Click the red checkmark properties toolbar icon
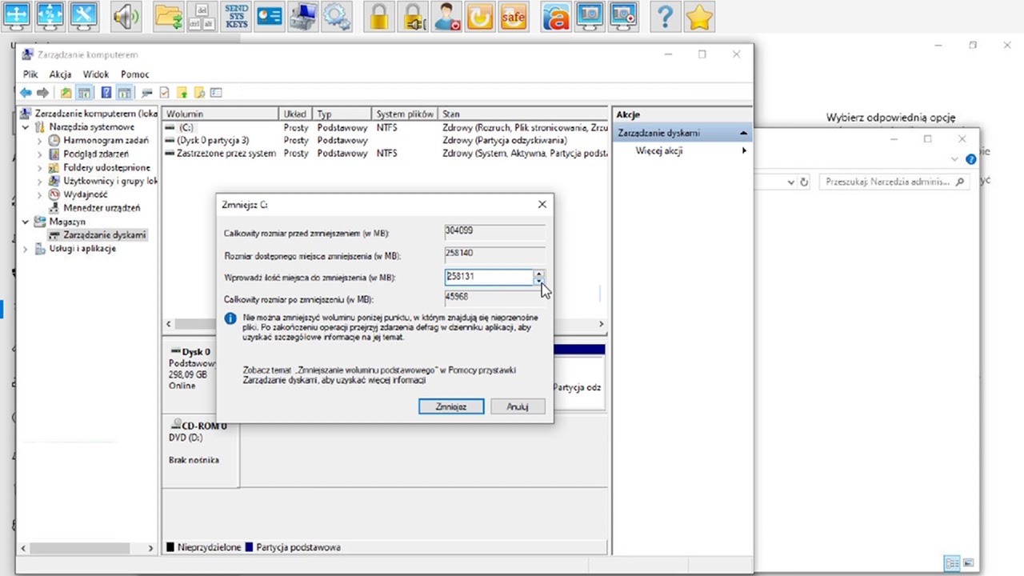 (x=164, y=93)
